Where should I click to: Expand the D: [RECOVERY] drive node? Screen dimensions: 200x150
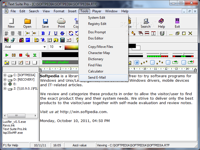pos(5,79)
